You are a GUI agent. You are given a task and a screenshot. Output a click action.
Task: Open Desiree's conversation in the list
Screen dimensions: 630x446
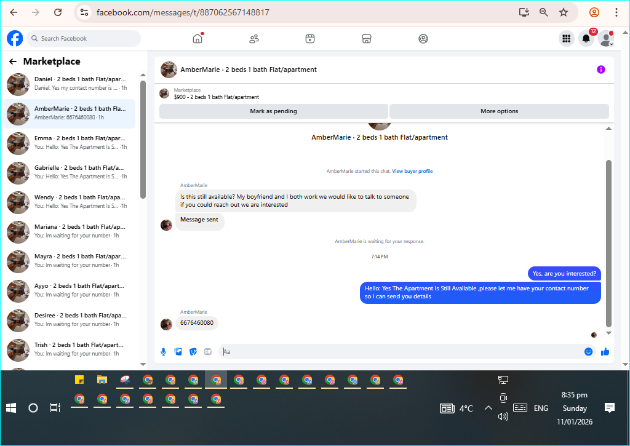(x=69, y=321)
